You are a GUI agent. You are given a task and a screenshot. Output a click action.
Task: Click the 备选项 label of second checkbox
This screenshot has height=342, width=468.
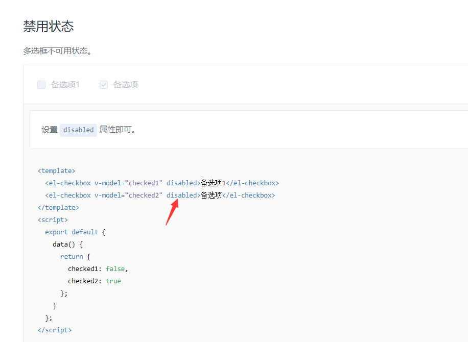[x=125, y=85]
